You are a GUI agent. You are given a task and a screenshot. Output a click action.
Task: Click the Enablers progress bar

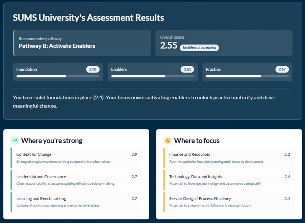point(153,76)
